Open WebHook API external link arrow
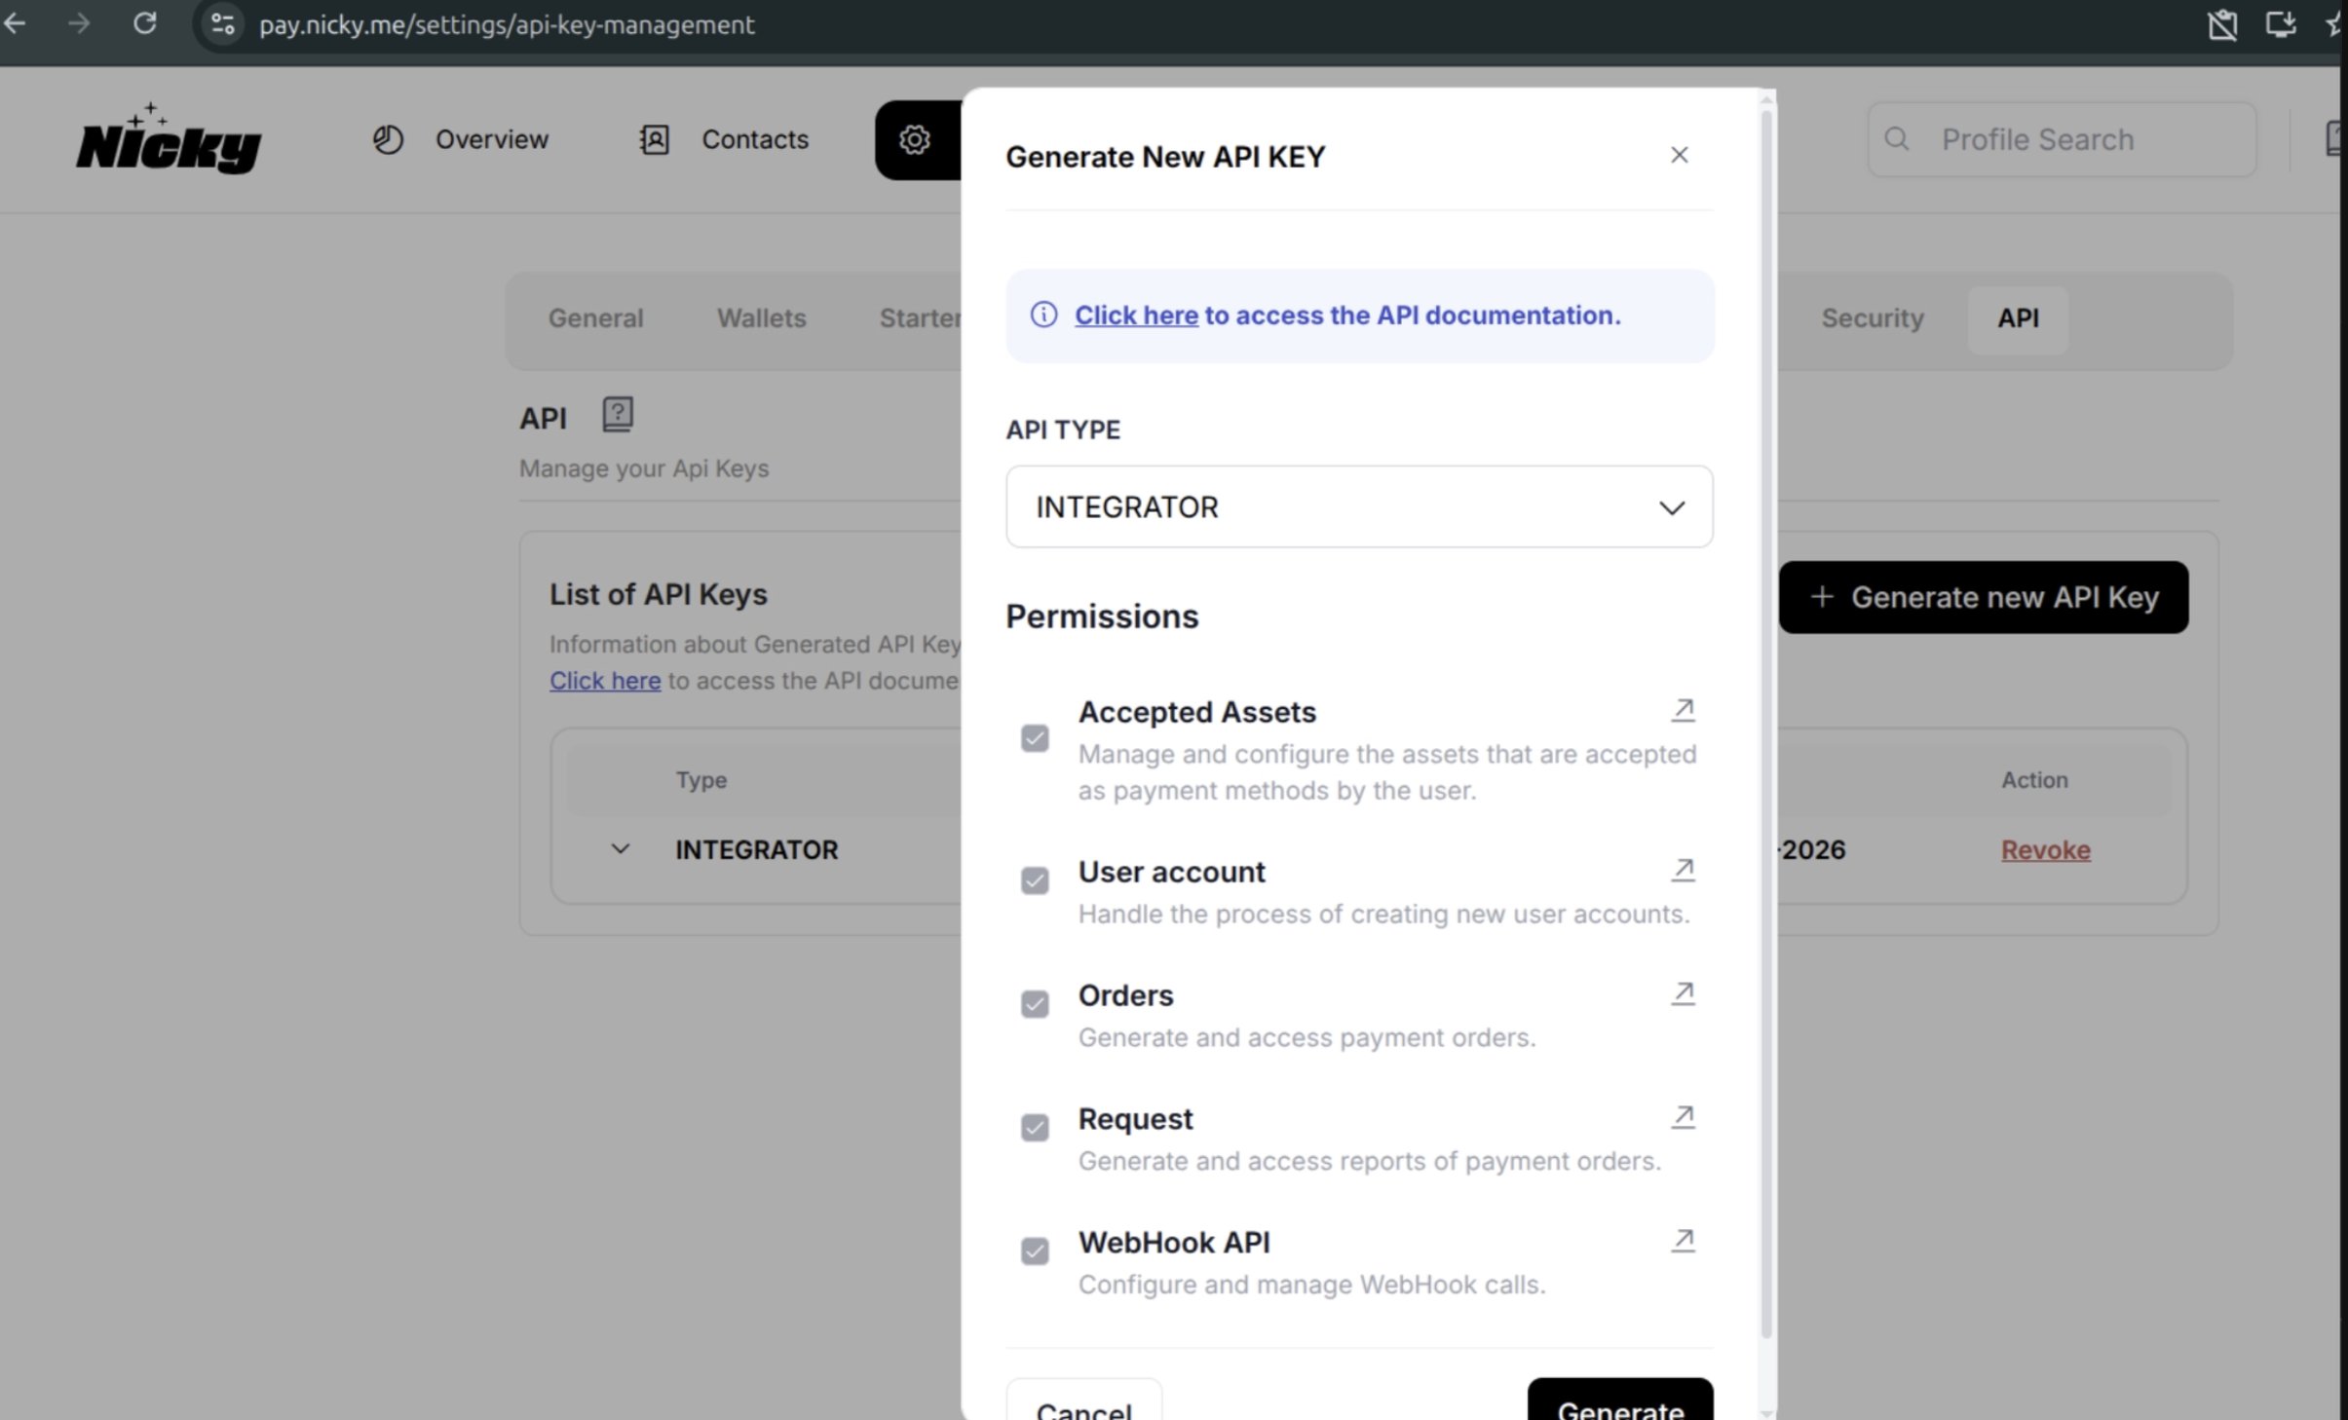 [1683, 1241]
